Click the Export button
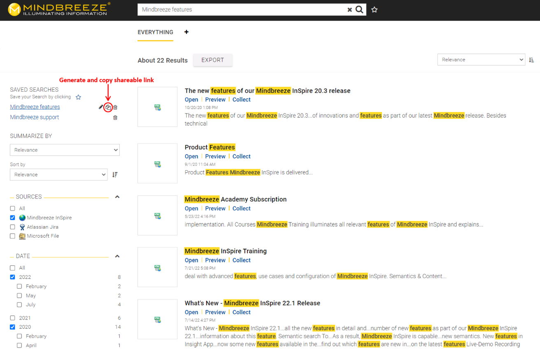This screenshot has height=350, width=540. [x=213, y=60]
